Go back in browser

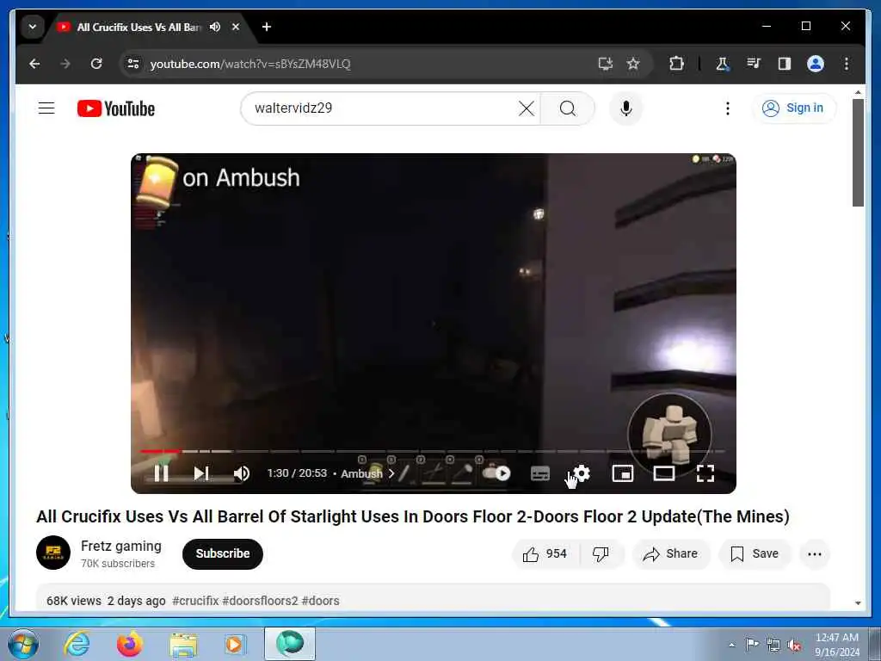point(34,64)
